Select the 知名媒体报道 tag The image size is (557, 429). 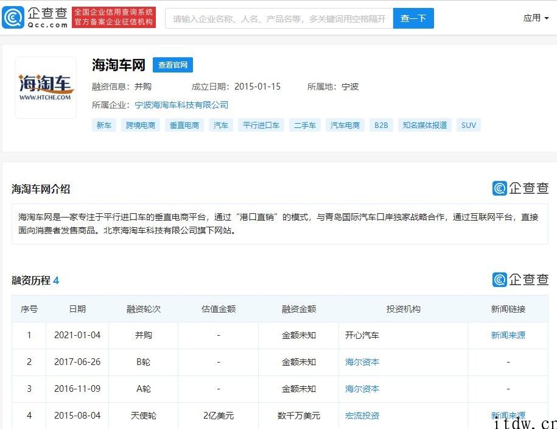[x=425, y=125]
